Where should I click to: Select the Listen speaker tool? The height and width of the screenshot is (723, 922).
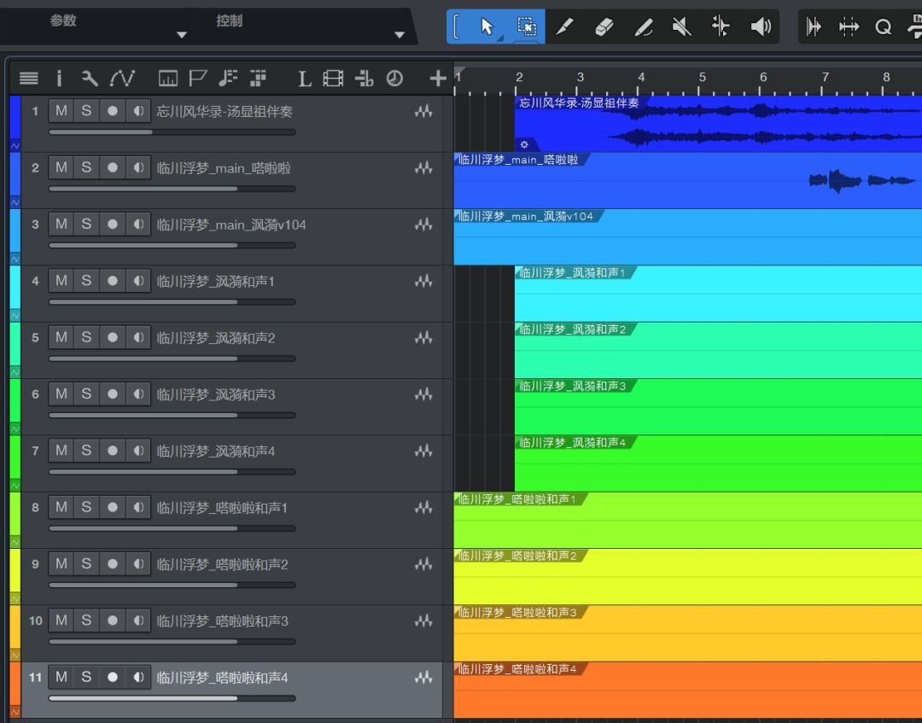760,27
